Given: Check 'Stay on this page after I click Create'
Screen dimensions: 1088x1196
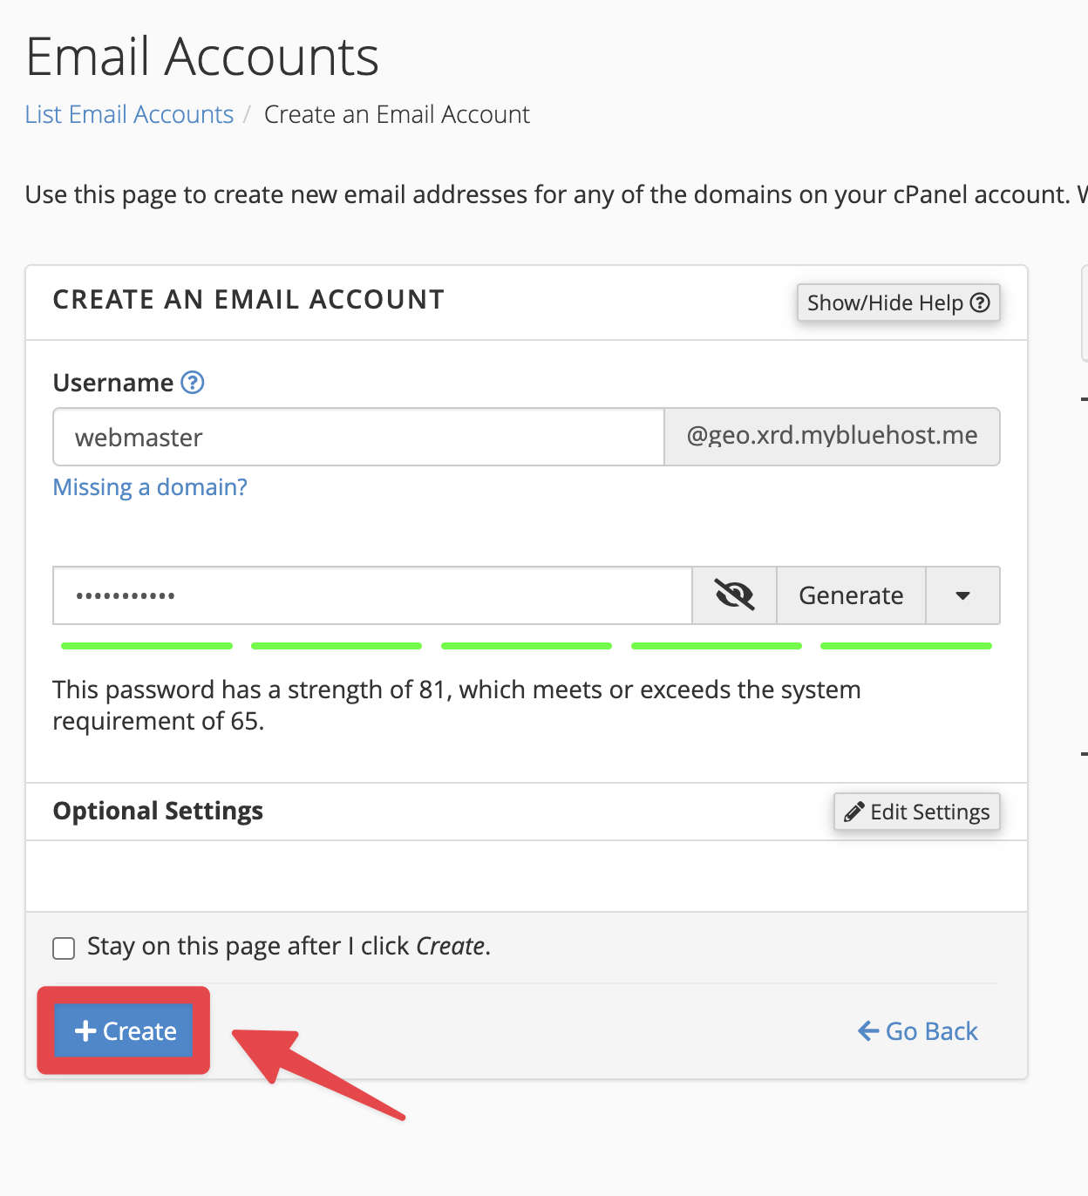Looking at the screenshot, I should click(x=64, y=948).
